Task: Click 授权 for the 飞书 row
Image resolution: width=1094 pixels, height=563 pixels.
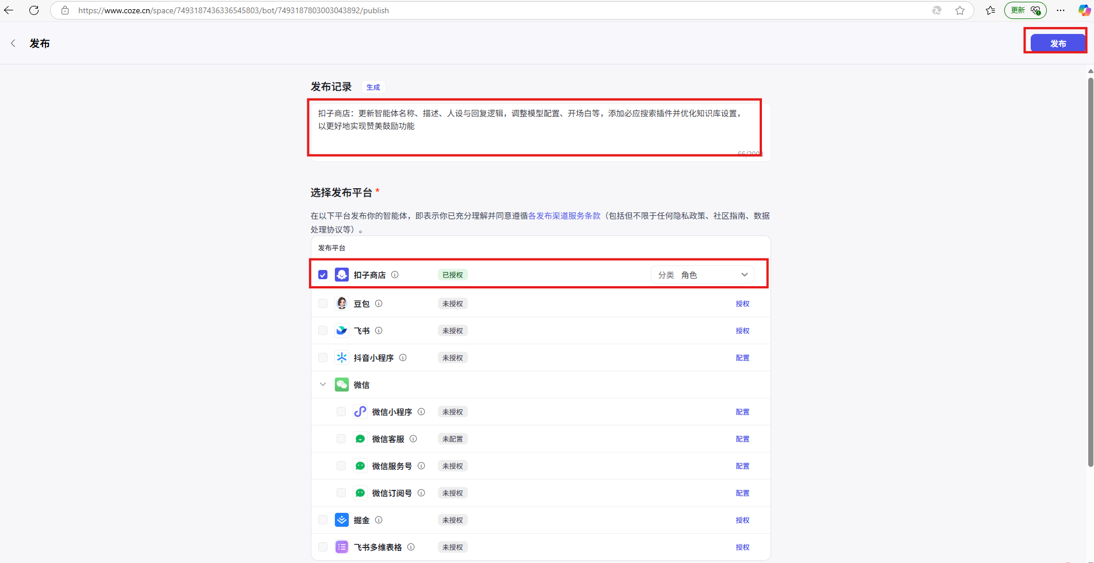Action: coord(742,330)
